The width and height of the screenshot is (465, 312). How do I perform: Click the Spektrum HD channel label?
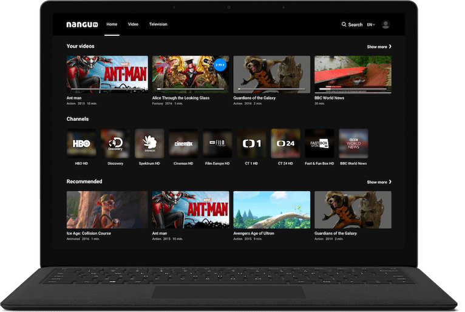click(x=149, y=163)
